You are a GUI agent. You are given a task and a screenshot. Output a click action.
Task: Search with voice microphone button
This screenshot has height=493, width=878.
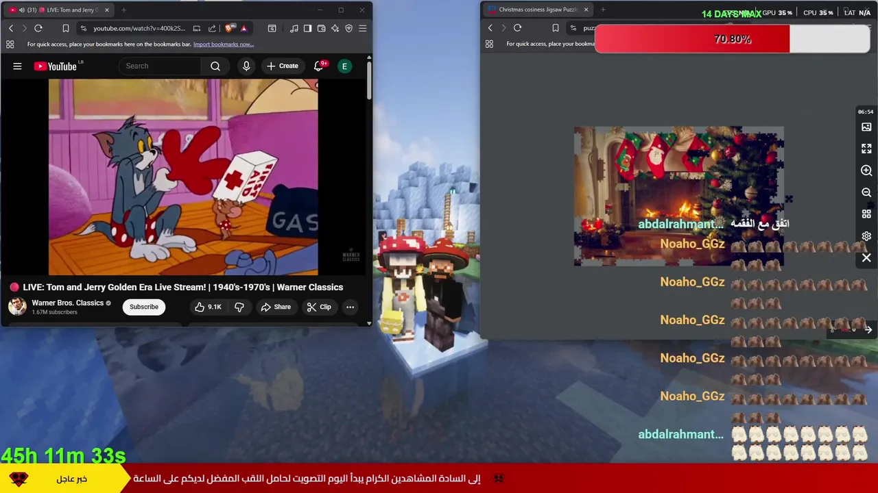tap(246, 66)
